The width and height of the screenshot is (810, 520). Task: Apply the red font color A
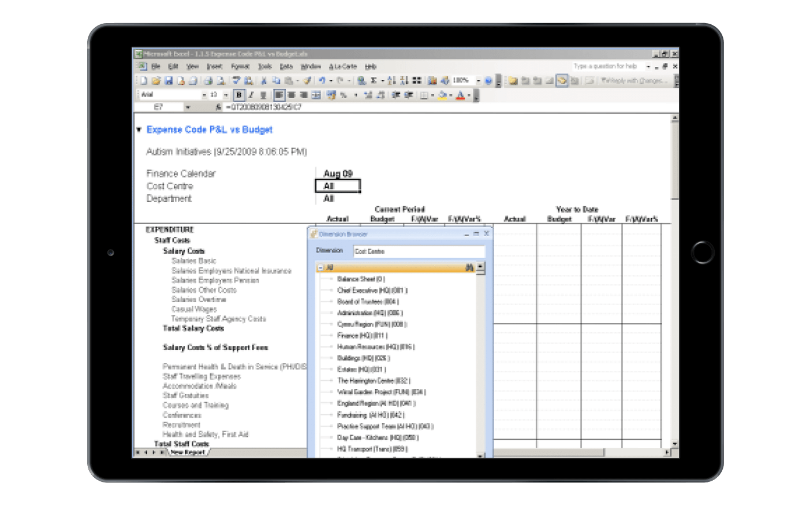tap(460, 95)
